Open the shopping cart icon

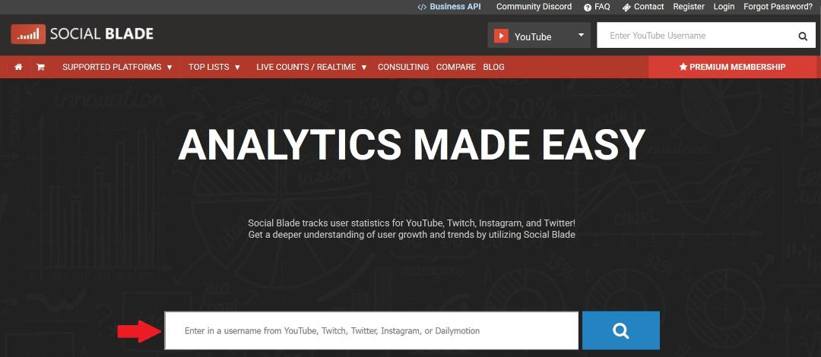(40, 67)
